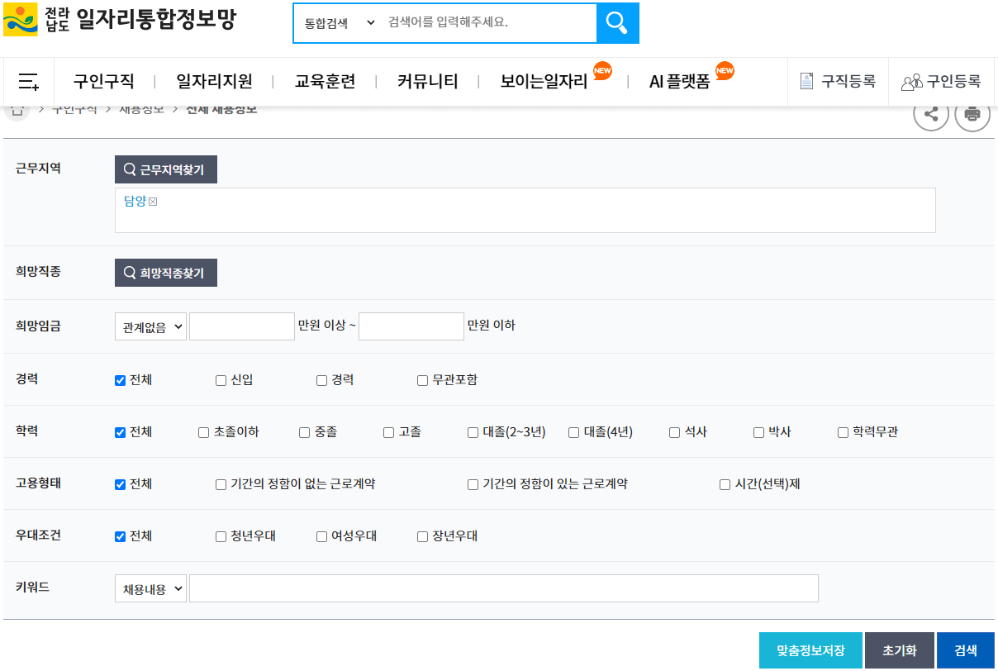Check 여성우대 under 우대조건
This screenshot has height=671, width=998.
pos(321,535)
